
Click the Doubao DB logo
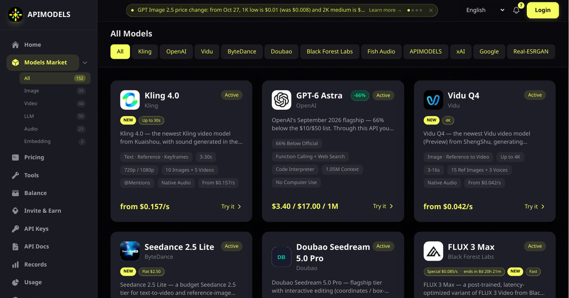[x=282, y=257]
